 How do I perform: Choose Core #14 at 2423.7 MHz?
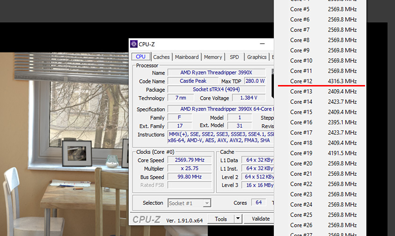320,102
